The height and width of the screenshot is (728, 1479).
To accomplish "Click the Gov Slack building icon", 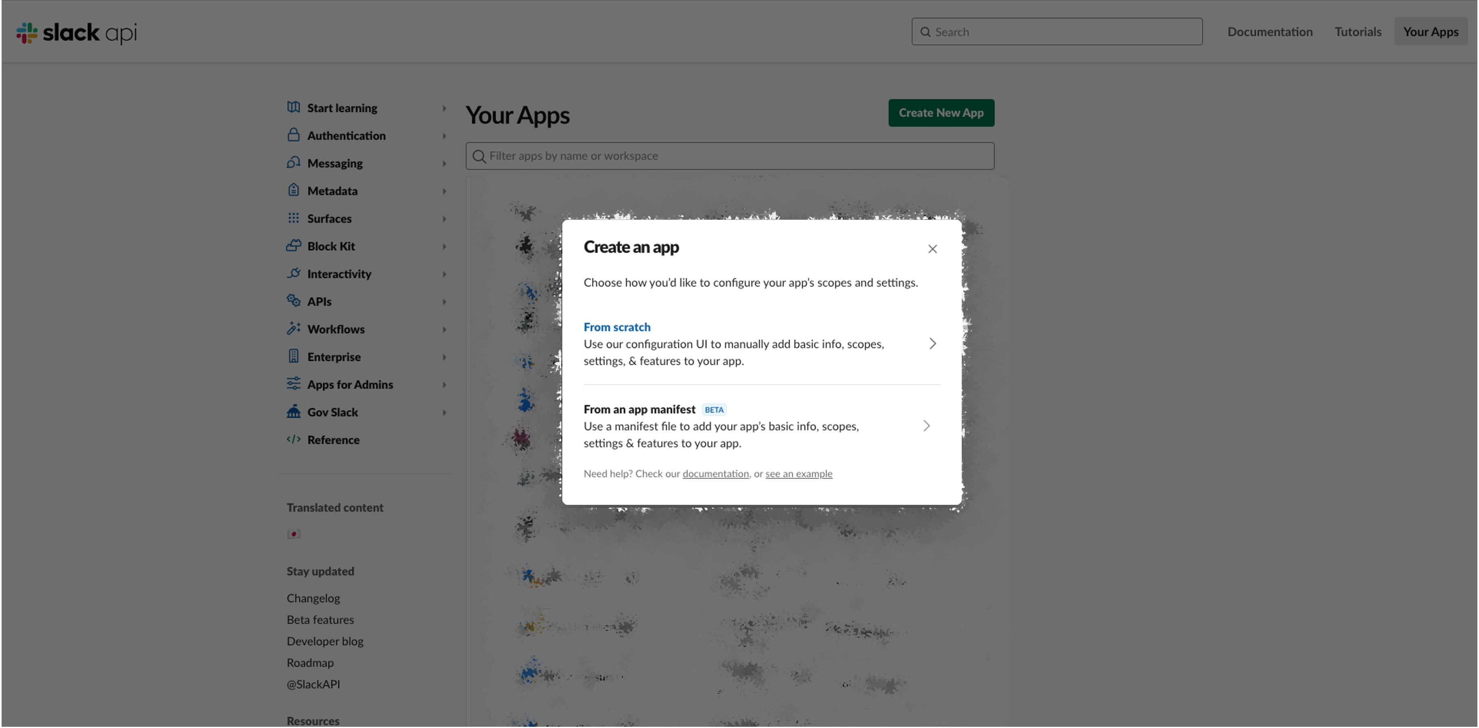I will point(293,412).
